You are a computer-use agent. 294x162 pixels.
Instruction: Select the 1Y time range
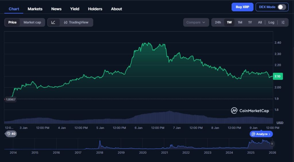tap(250, 22)
